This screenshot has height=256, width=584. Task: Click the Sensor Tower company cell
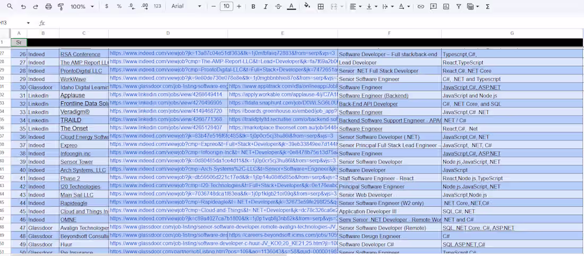84,162
